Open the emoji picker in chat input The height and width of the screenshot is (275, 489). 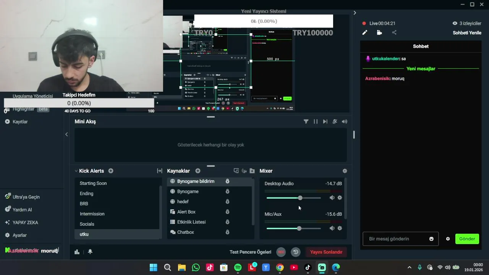[x=431, y=239]
